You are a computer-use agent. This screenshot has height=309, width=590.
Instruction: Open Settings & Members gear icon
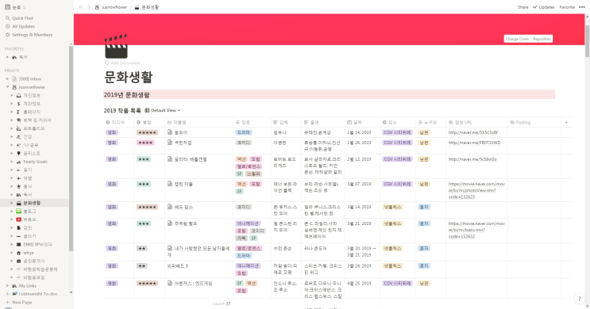(7, 35)
